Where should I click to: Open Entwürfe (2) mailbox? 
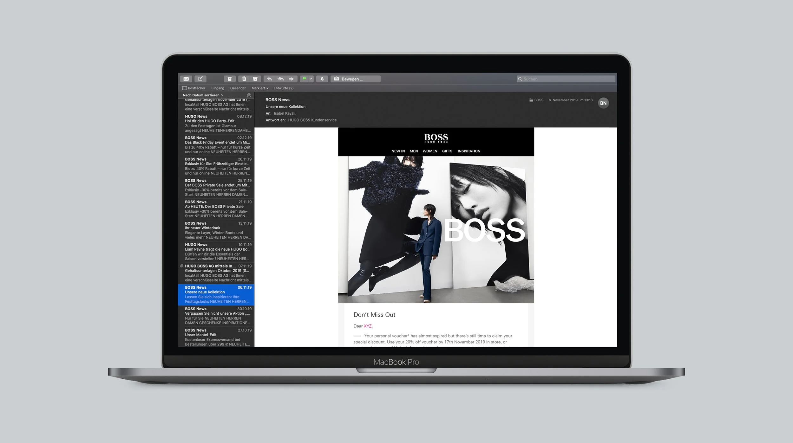[x=284, y=88]
